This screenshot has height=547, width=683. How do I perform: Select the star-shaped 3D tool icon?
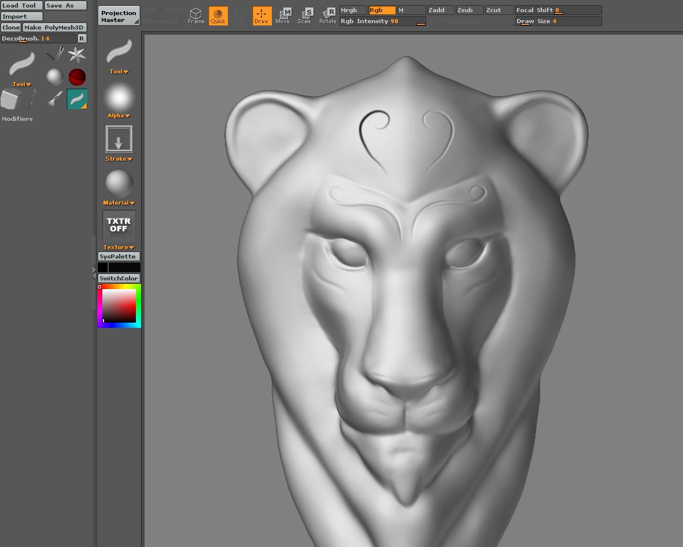tap(77, 54)
